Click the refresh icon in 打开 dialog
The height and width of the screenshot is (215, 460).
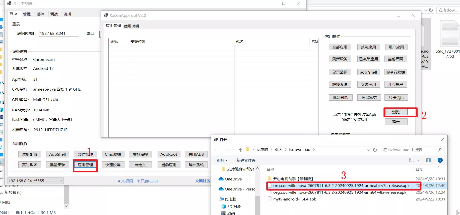tap(375, 150)
